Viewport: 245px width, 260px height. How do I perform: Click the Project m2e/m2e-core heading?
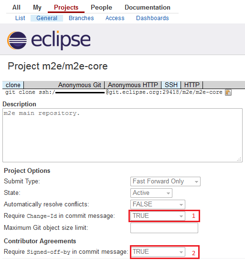coord(58,66)
